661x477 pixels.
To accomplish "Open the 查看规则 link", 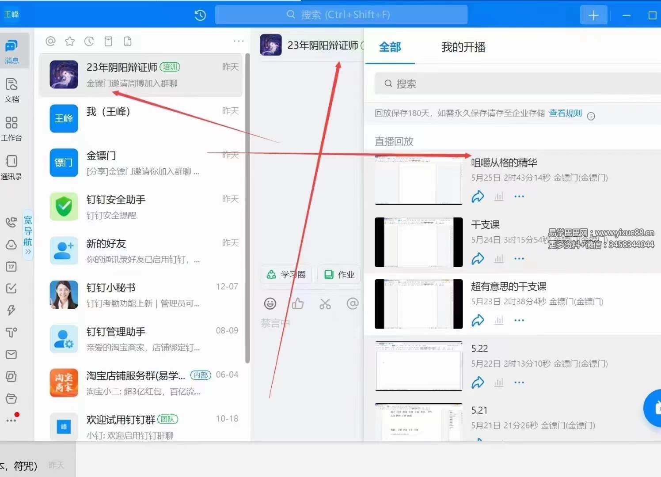I will pyautogui.click(x=565, y=113).
